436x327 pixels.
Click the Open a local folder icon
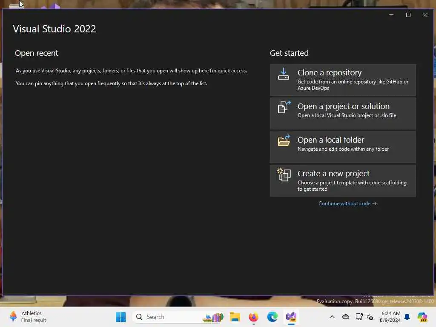click(x=284, y=141)
